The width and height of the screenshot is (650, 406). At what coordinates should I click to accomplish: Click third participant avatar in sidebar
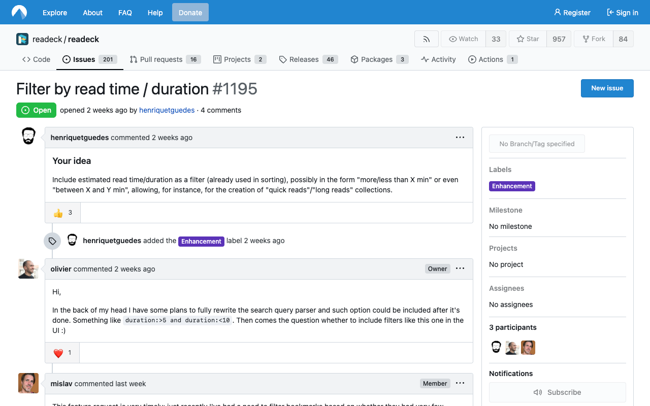click(x=528, y=347)
